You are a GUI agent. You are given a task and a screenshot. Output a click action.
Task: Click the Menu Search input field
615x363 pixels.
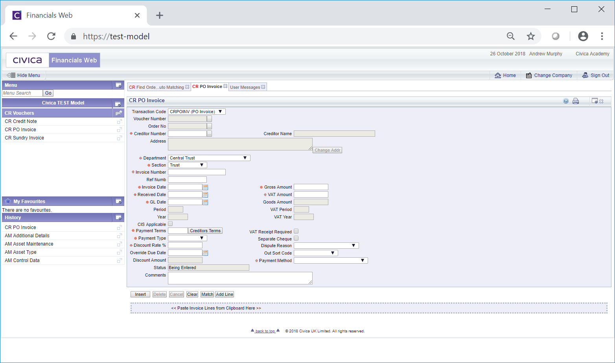[22, 93]
